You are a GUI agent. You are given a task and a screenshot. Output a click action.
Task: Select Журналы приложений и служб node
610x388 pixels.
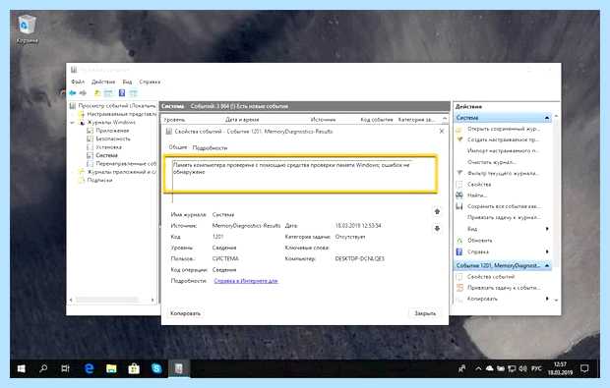122,172
